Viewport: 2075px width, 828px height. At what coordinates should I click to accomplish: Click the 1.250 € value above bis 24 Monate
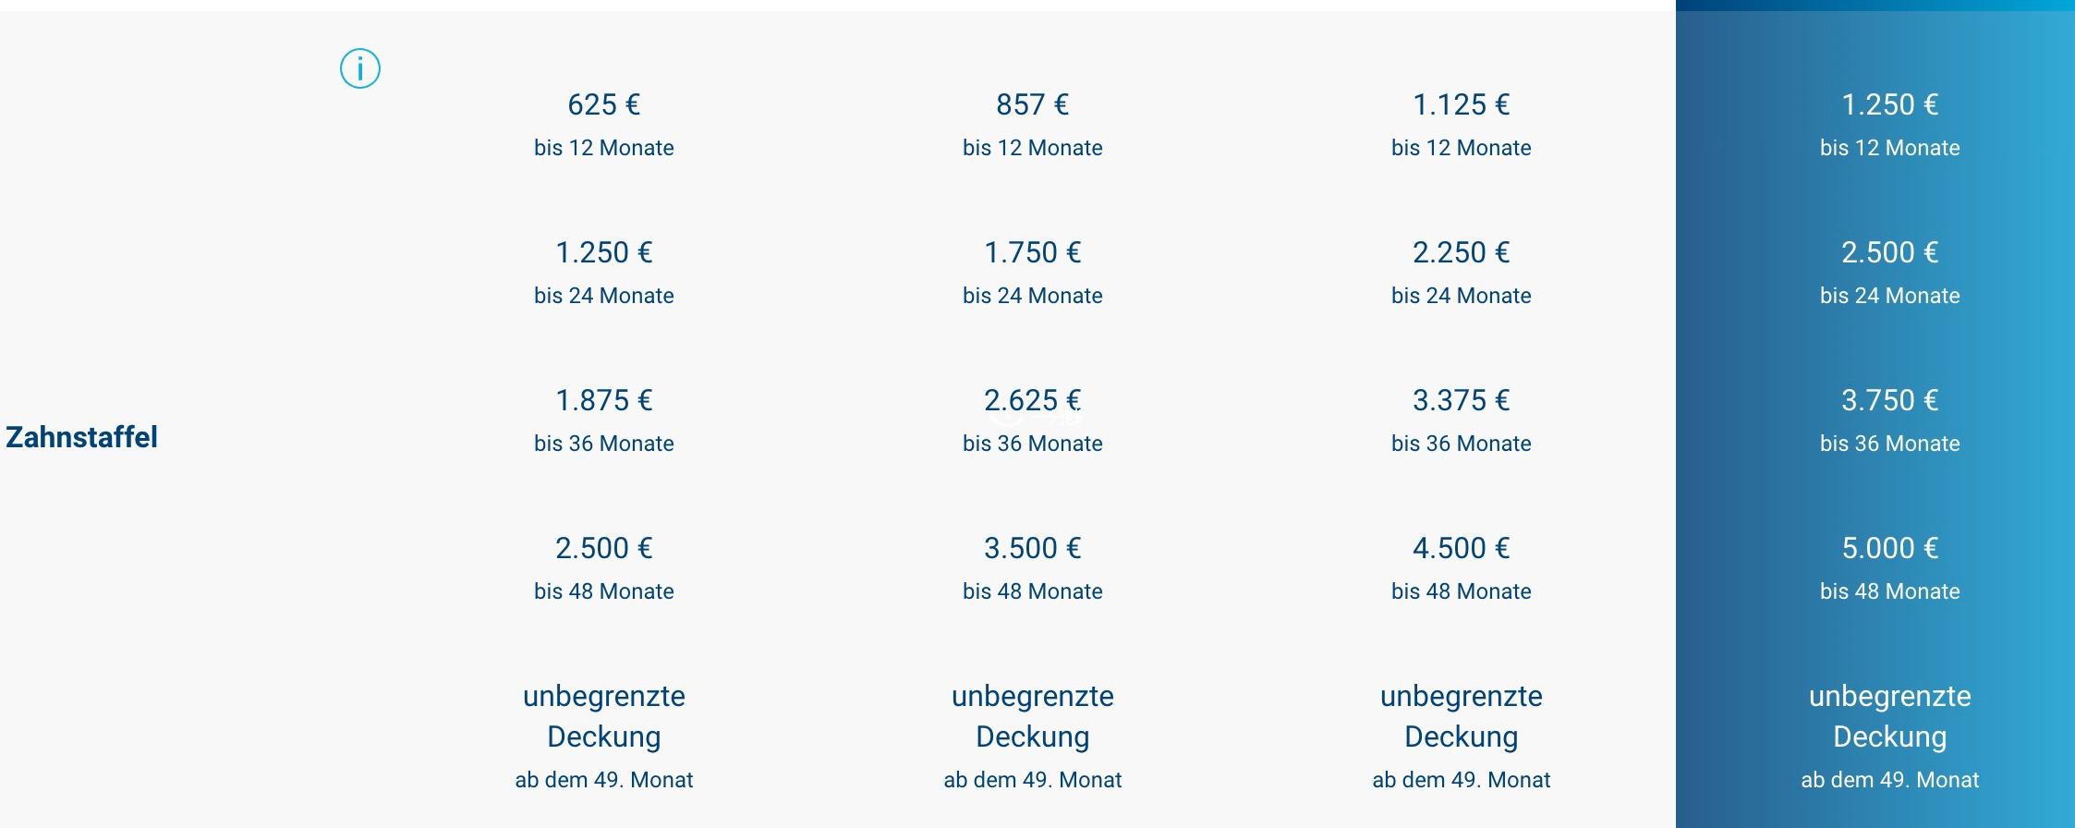[x=604, y=252]
